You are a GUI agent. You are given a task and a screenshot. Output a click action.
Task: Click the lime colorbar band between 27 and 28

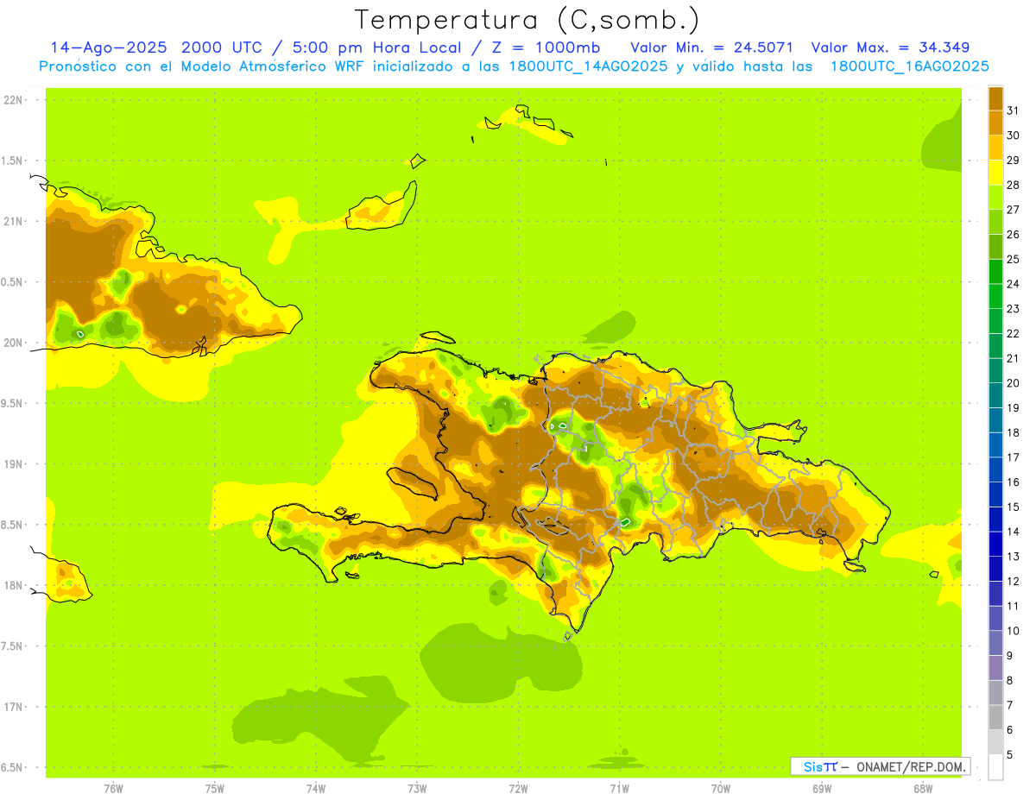pyautogui.click(x=995, y=197)
